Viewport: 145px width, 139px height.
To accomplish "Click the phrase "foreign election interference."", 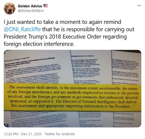I will 39,44.
